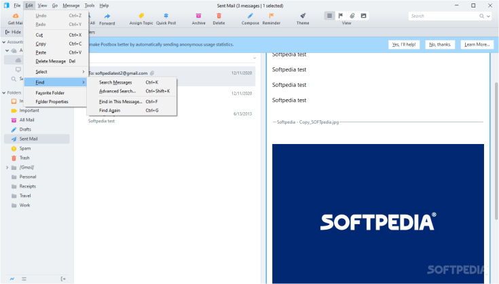This screenshot has width=499, height=284.
Task: Select the Sent Mail folder
Action: [x=37, y=139]
